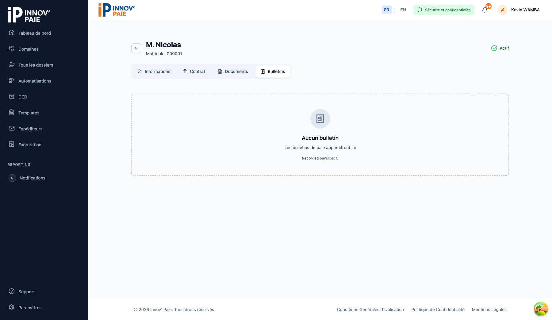Open Domaines via its tree icon
This screenshot has width=552, height=320.
[x=12, y=48]
